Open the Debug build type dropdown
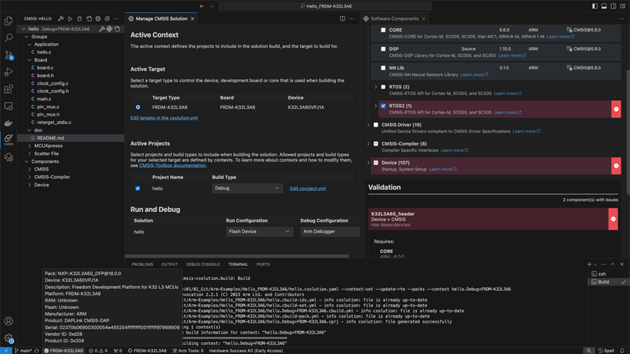The image size is (630, 354). 247,188
